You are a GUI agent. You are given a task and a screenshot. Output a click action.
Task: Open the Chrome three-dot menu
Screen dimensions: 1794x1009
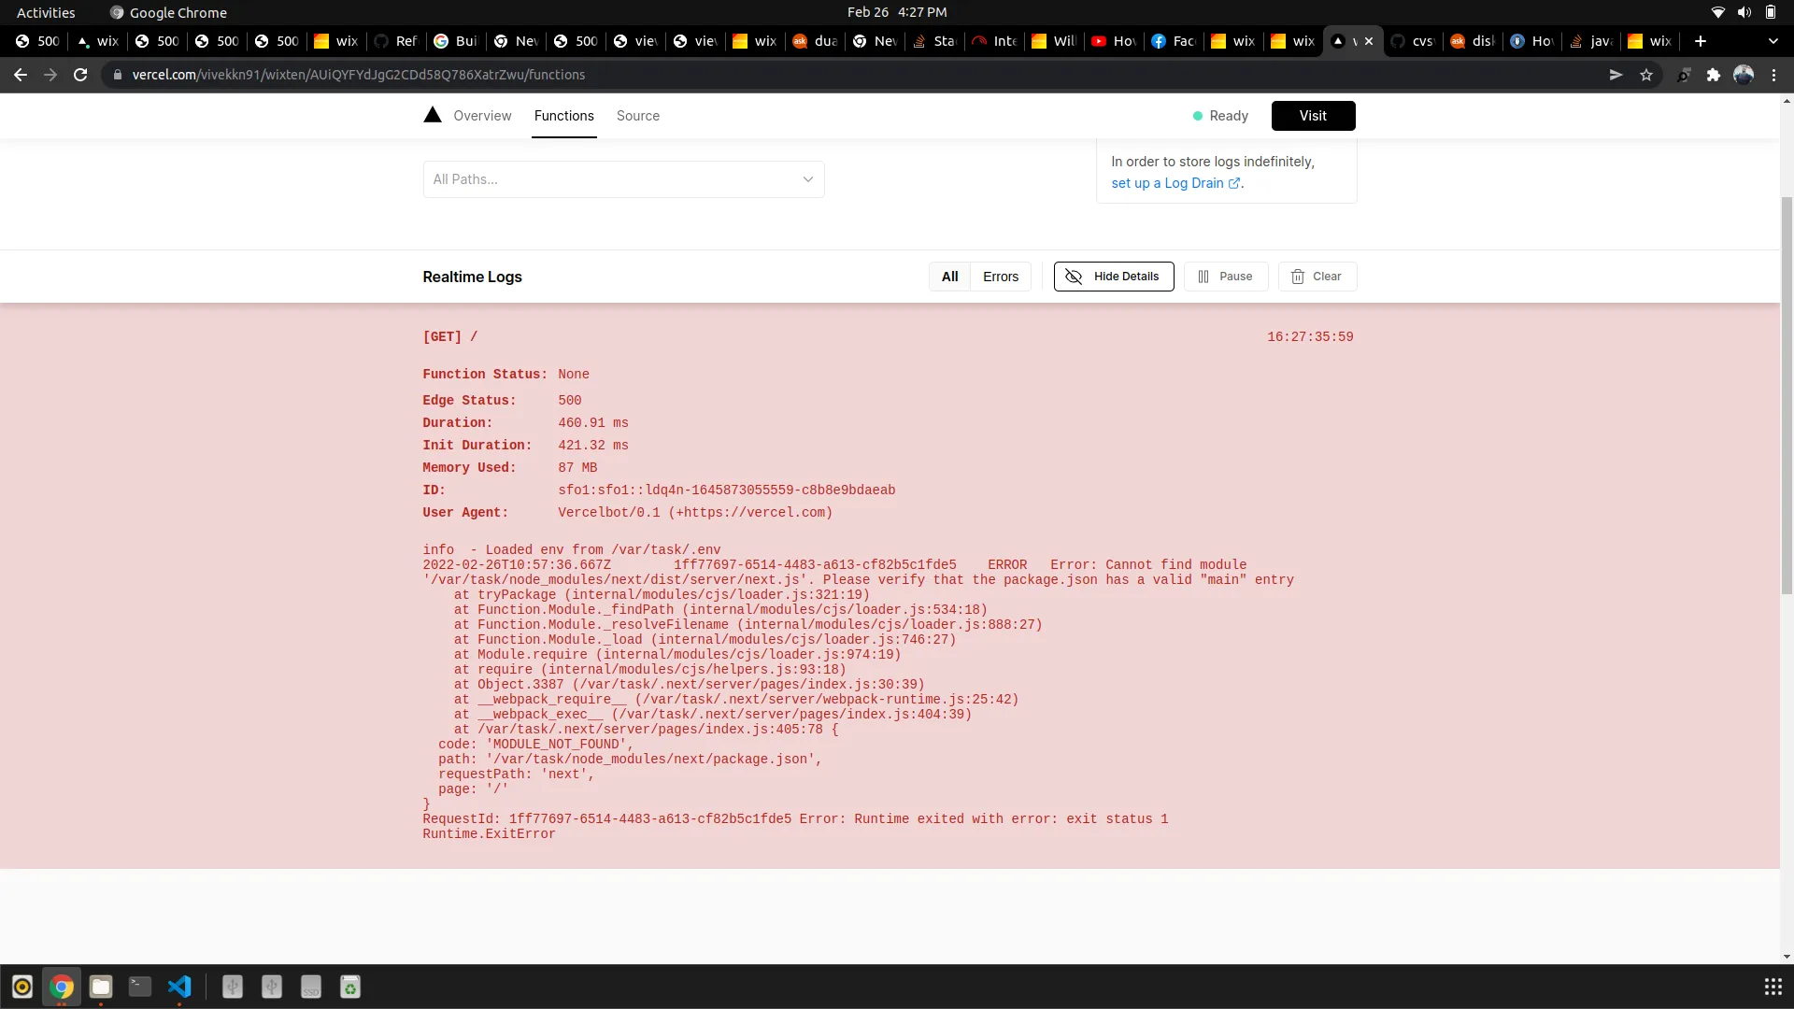(x=1773, y=75)
